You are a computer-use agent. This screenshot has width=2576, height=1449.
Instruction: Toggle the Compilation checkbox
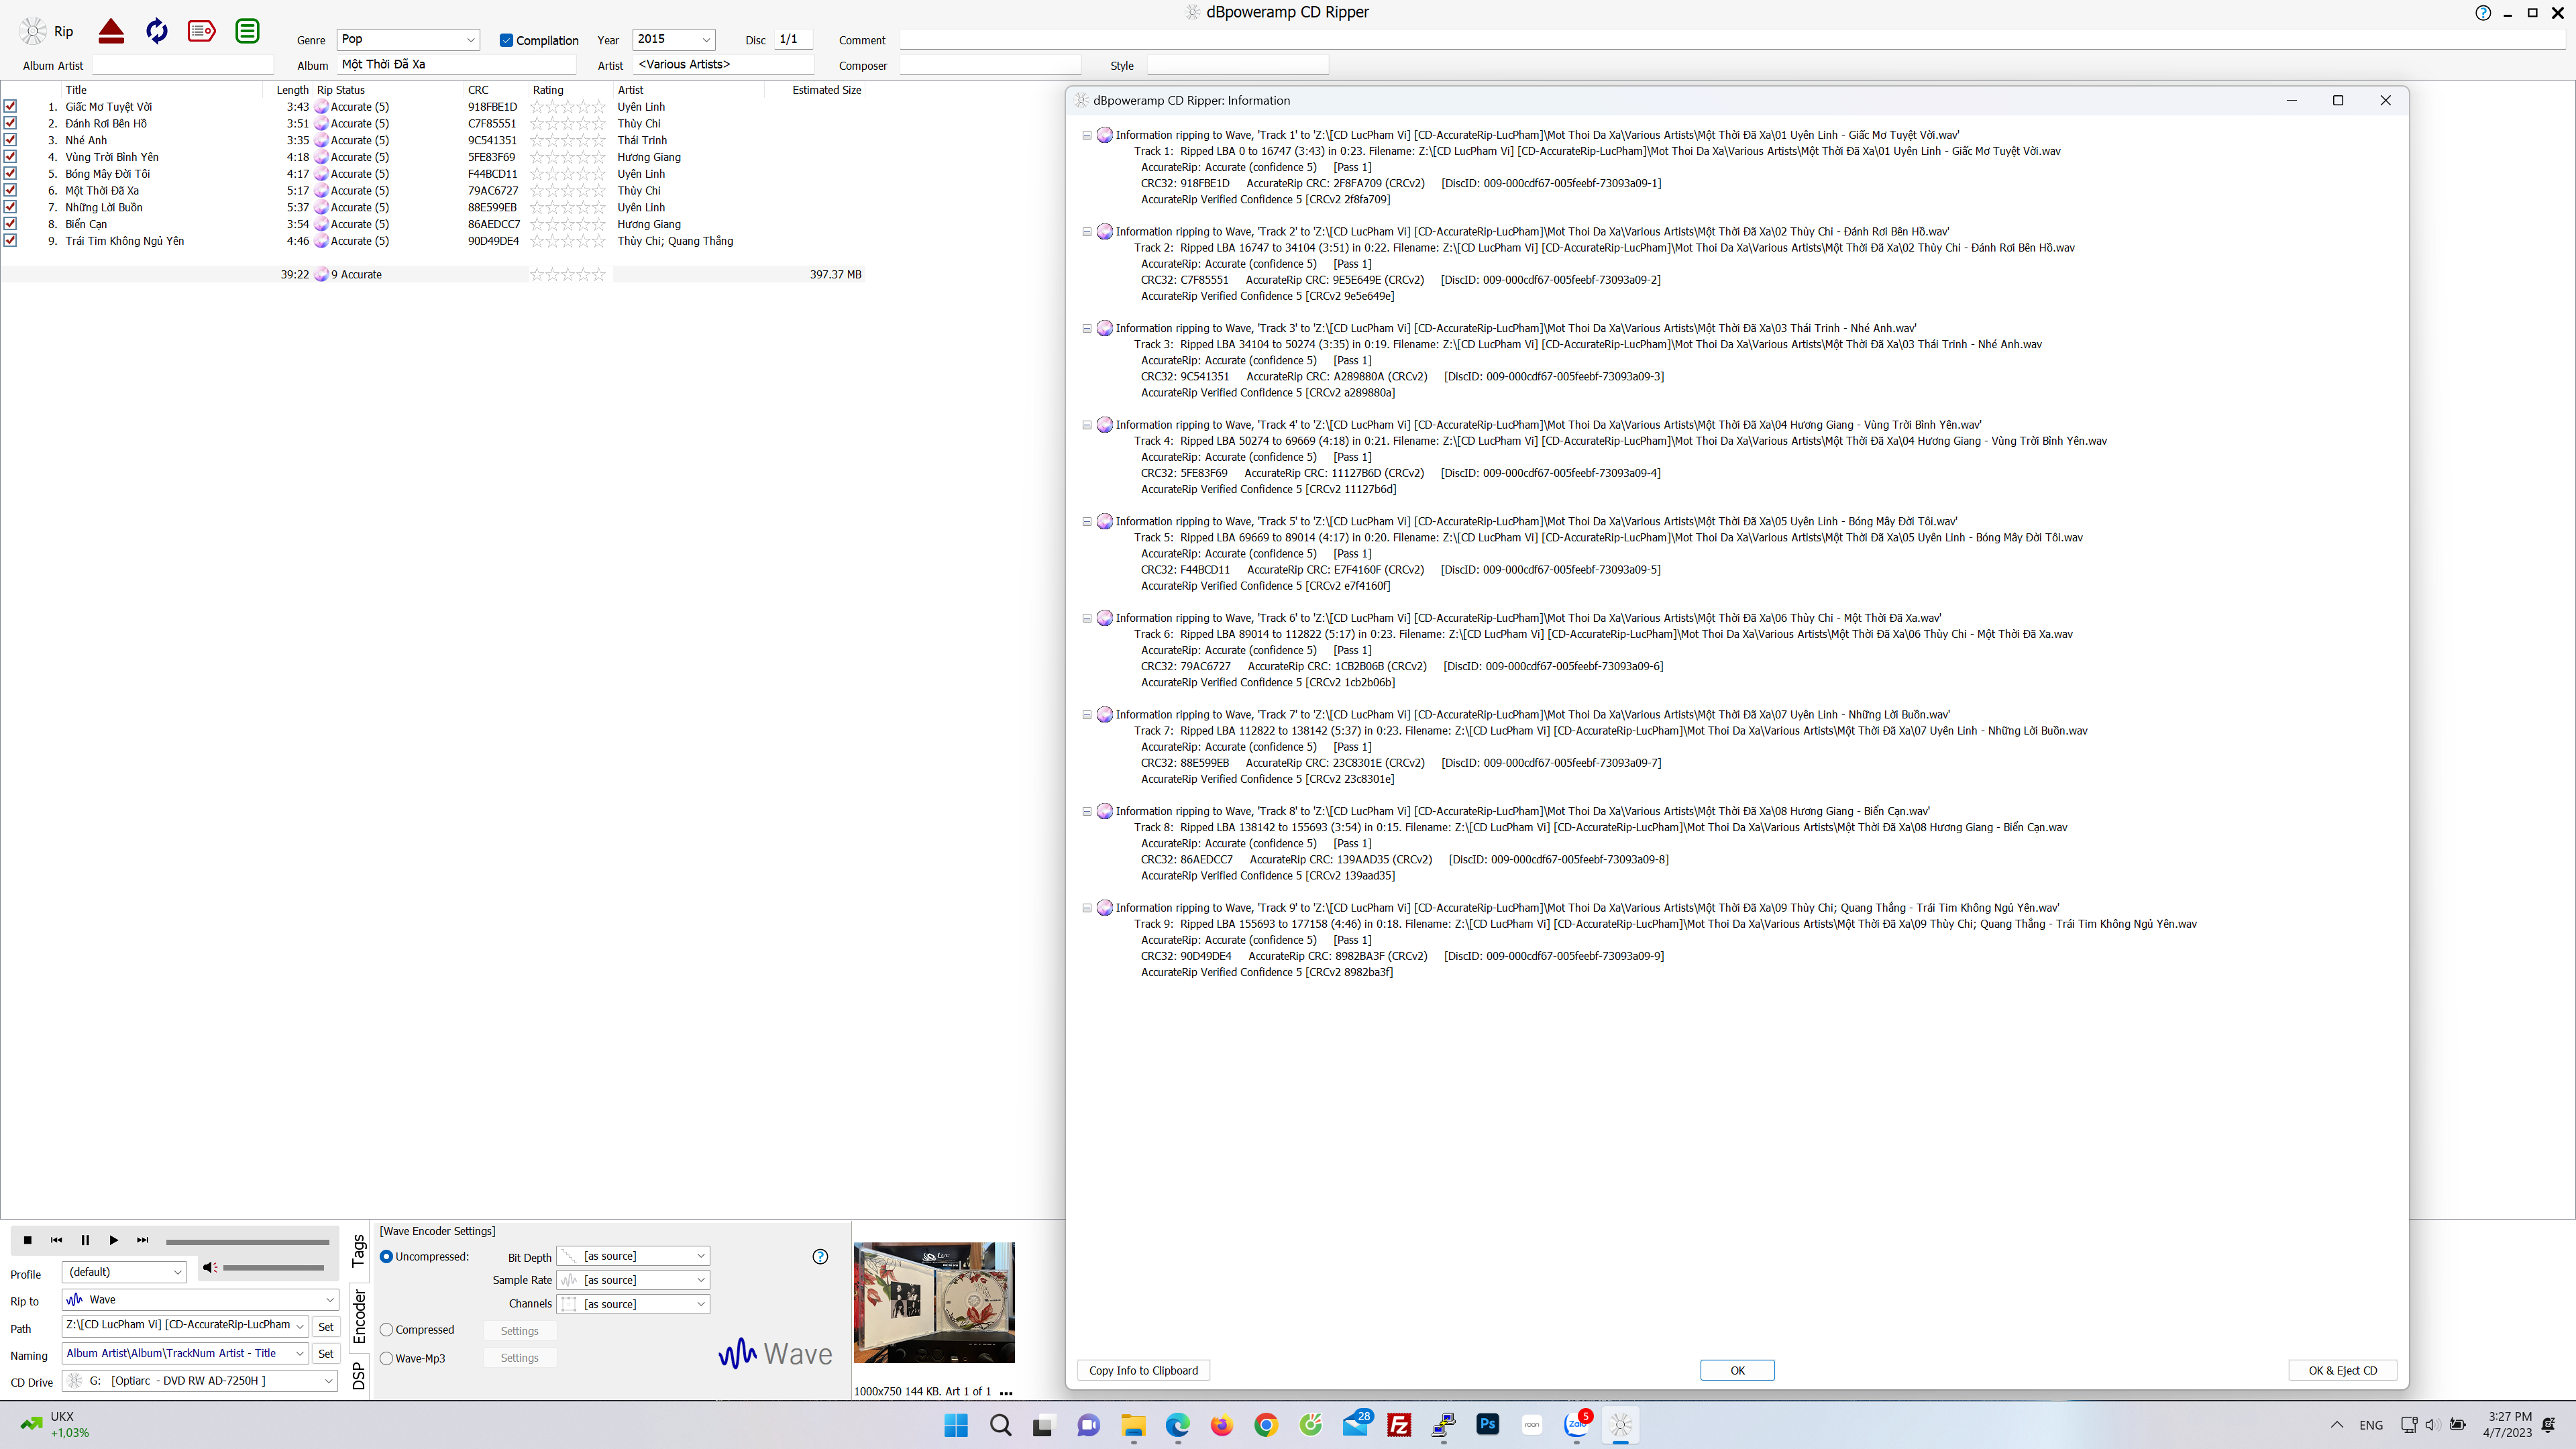tap(506, 40)
